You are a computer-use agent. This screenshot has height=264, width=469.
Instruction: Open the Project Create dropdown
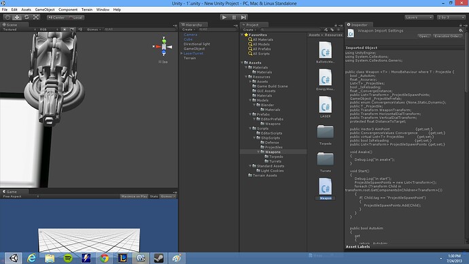point(249,30)
